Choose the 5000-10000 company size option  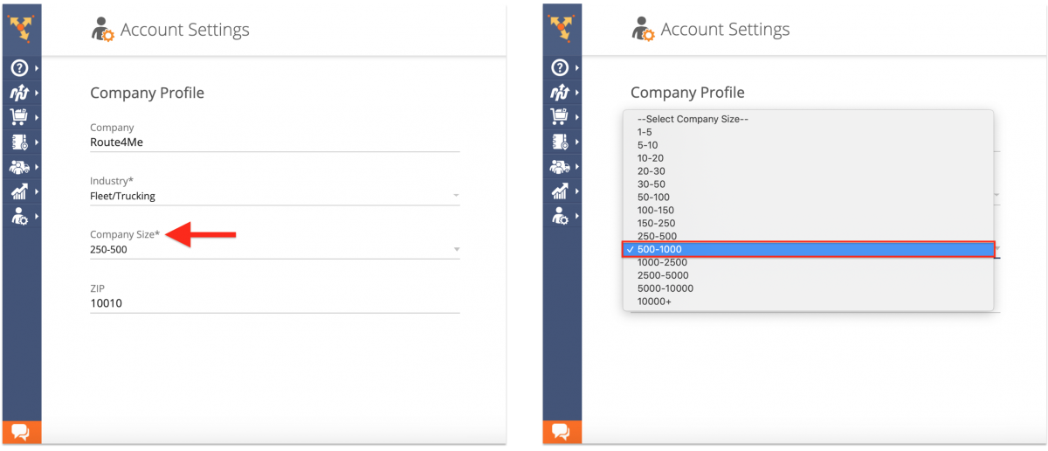tap(808, 288)
